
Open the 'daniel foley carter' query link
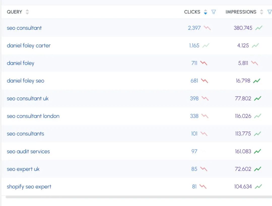[x=28, y=46]
